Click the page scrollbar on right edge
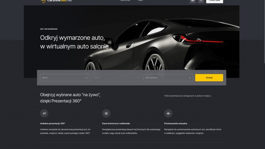 click(264, 34)
